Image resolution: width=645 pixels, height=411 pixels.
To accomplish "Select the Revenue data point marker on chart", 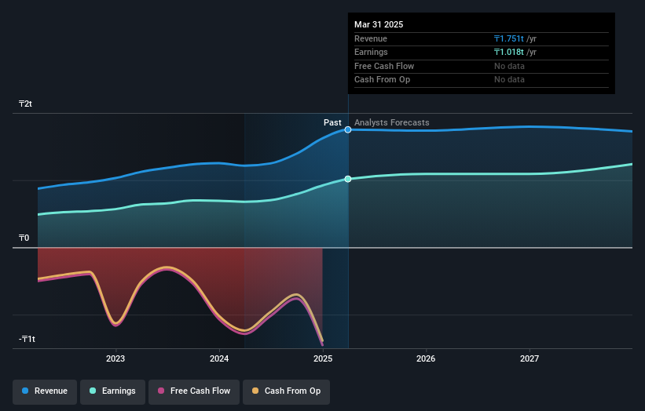I will click(348, 129).
